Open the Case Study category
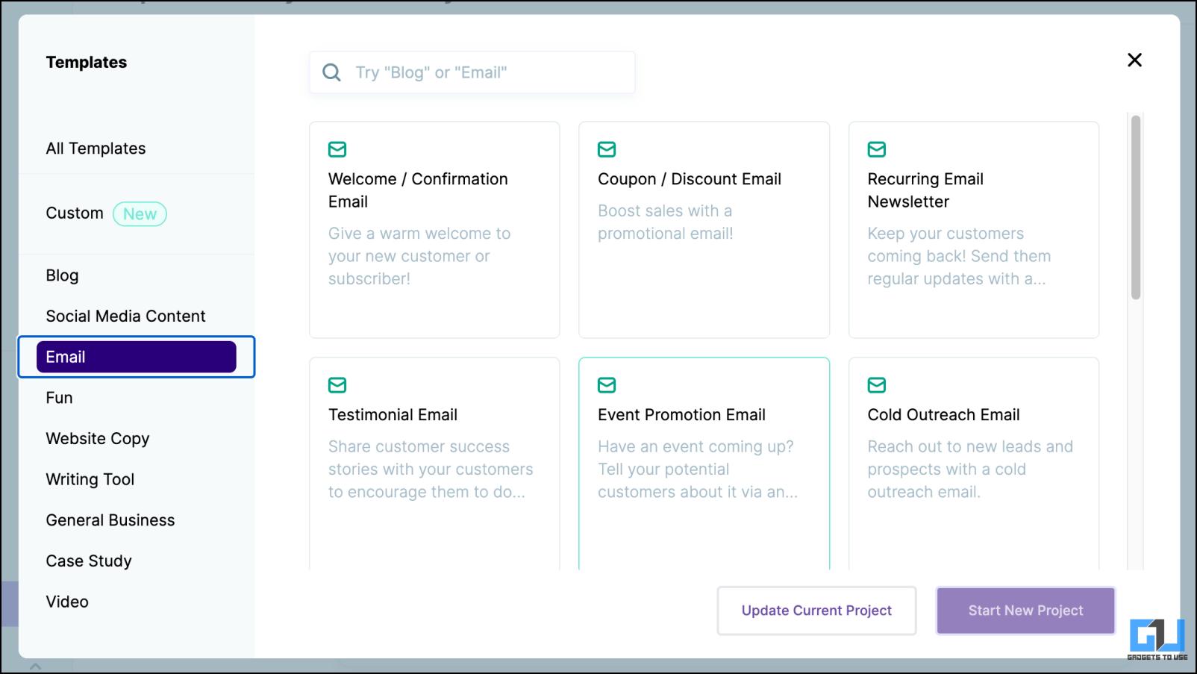This screenshot has width=1197, height=674. 89,561
